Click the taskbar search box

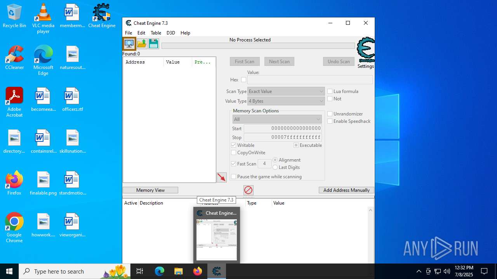click(x=74, y=271)
